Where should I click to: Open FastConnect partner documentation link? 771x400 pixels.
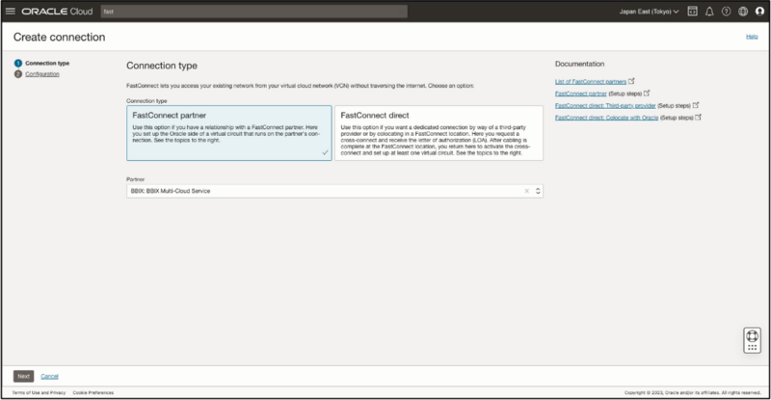(x=581, y=93)
